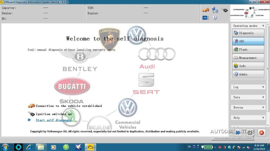Click the blue USB interface icon
The height and width of the screenshot is (151, 270).
(x=206, y=18)
